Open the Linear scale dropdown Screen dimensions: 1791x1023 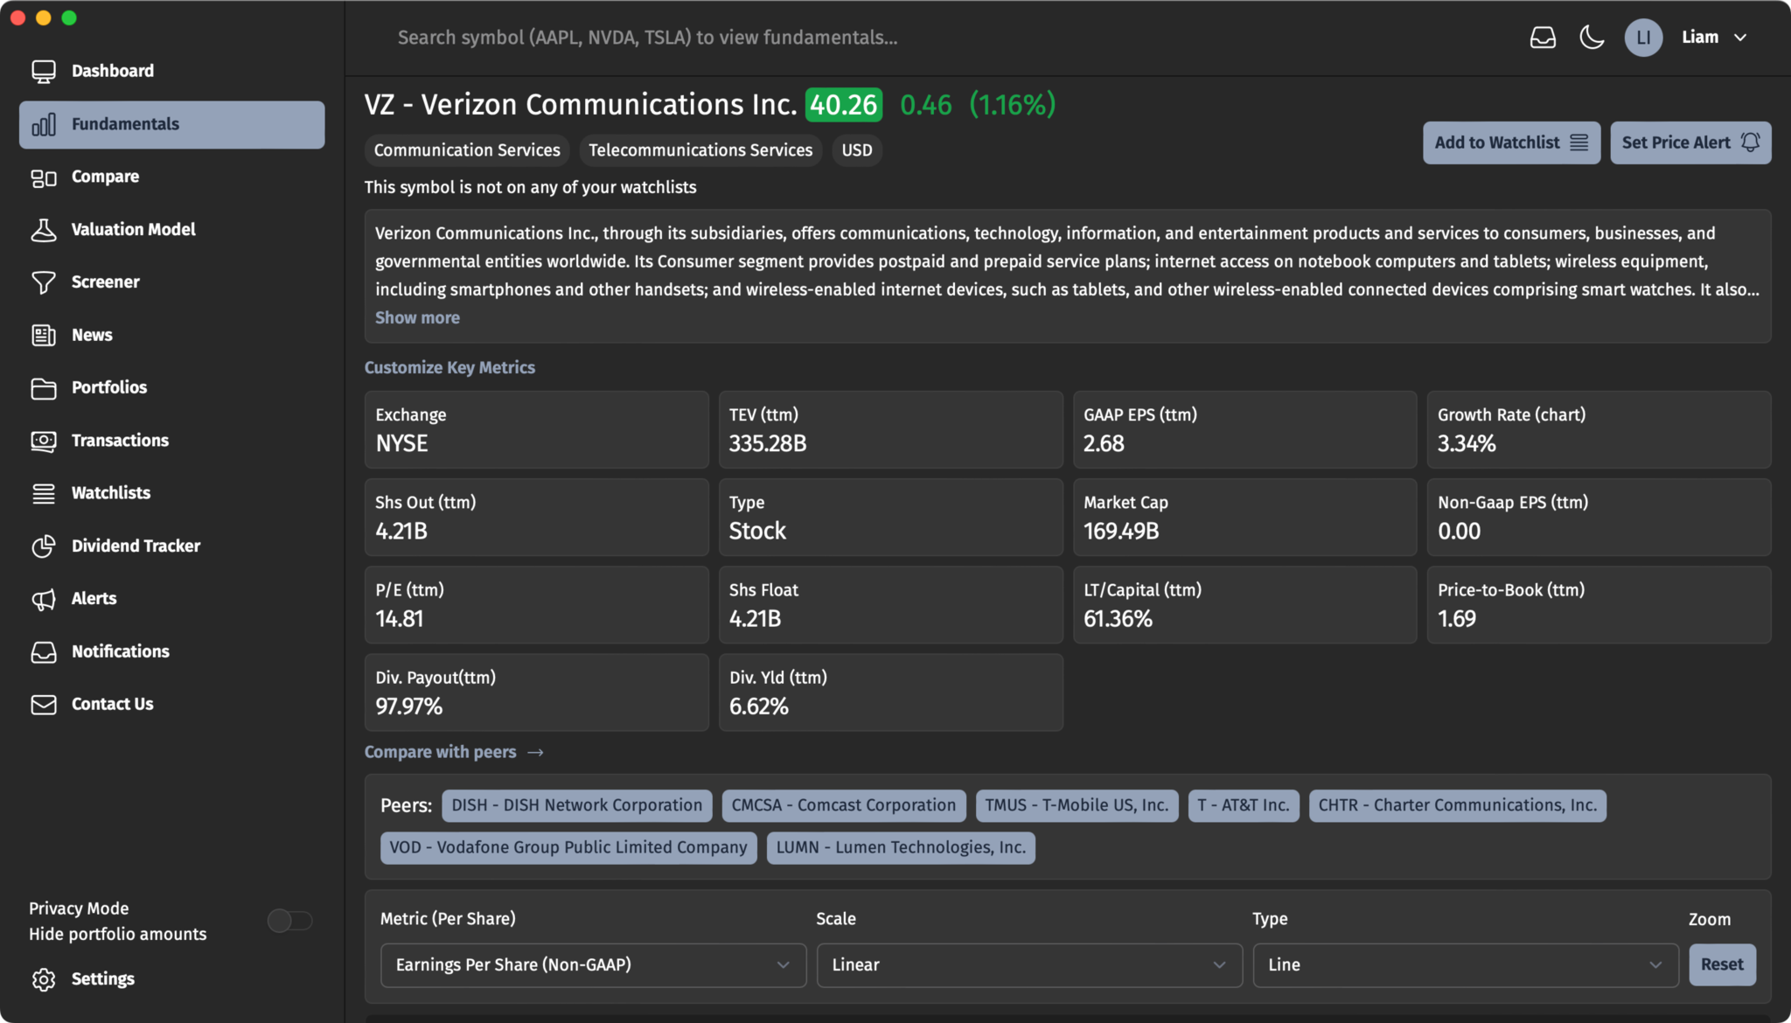(1029, 965)
